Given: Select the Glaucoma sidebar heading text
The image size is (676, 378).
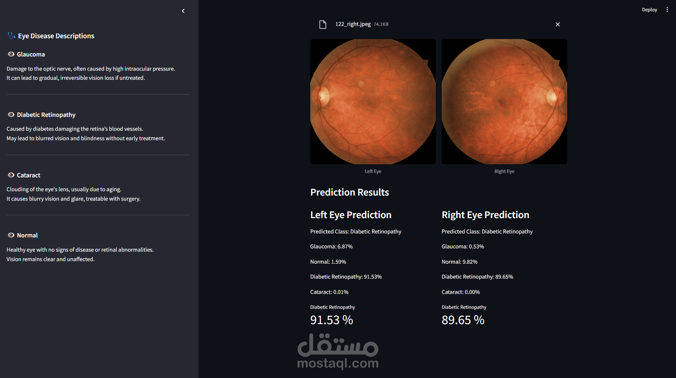Looking at the screenshot, I should (x=31, y=54).
